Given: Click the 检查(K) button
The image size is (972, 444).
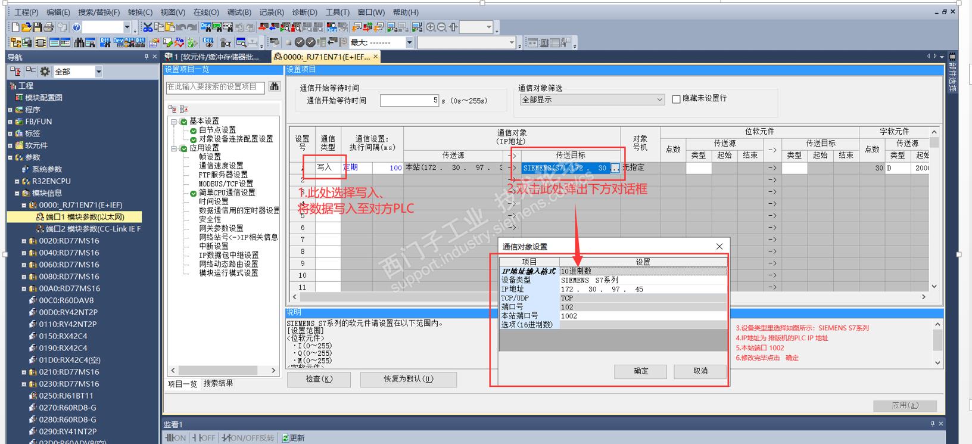Looking at the screenshot, I should pos(319,379).
